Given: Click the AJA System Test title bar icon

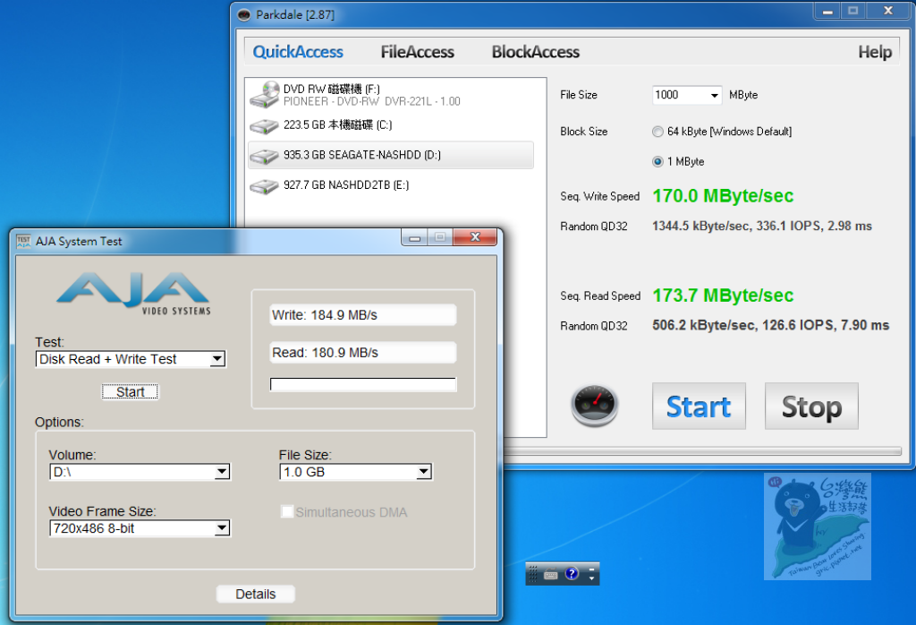Looking at the screenshot, I should (x=24, y=241).
